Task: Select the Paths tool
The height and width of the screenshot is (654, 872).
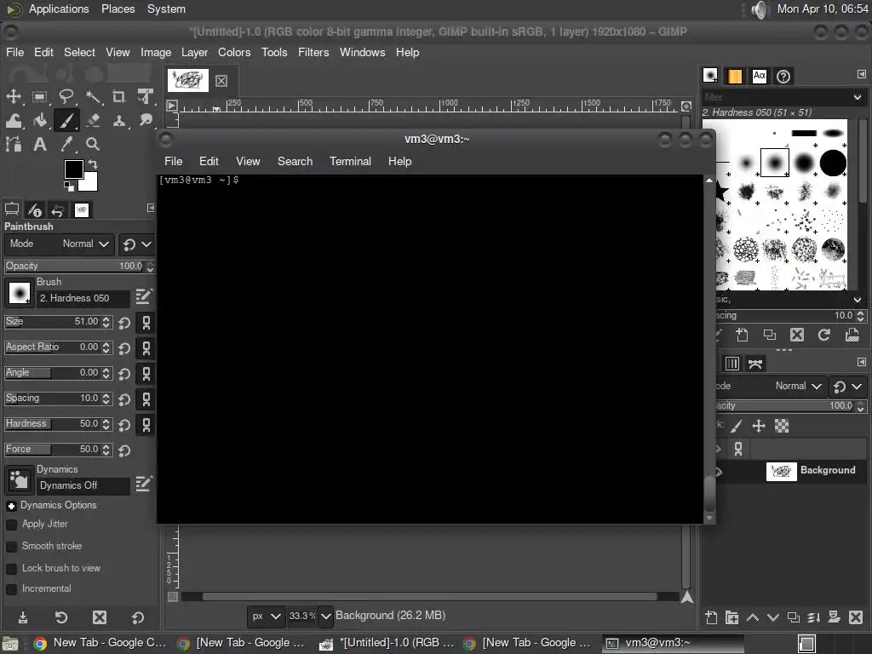Action: coord(14,145)
